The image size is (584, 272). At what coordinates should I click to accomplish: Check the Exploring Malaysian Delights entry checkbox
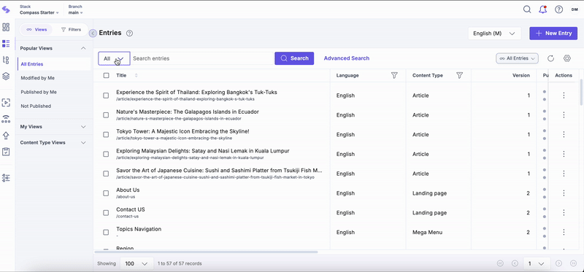pos(106,154)
